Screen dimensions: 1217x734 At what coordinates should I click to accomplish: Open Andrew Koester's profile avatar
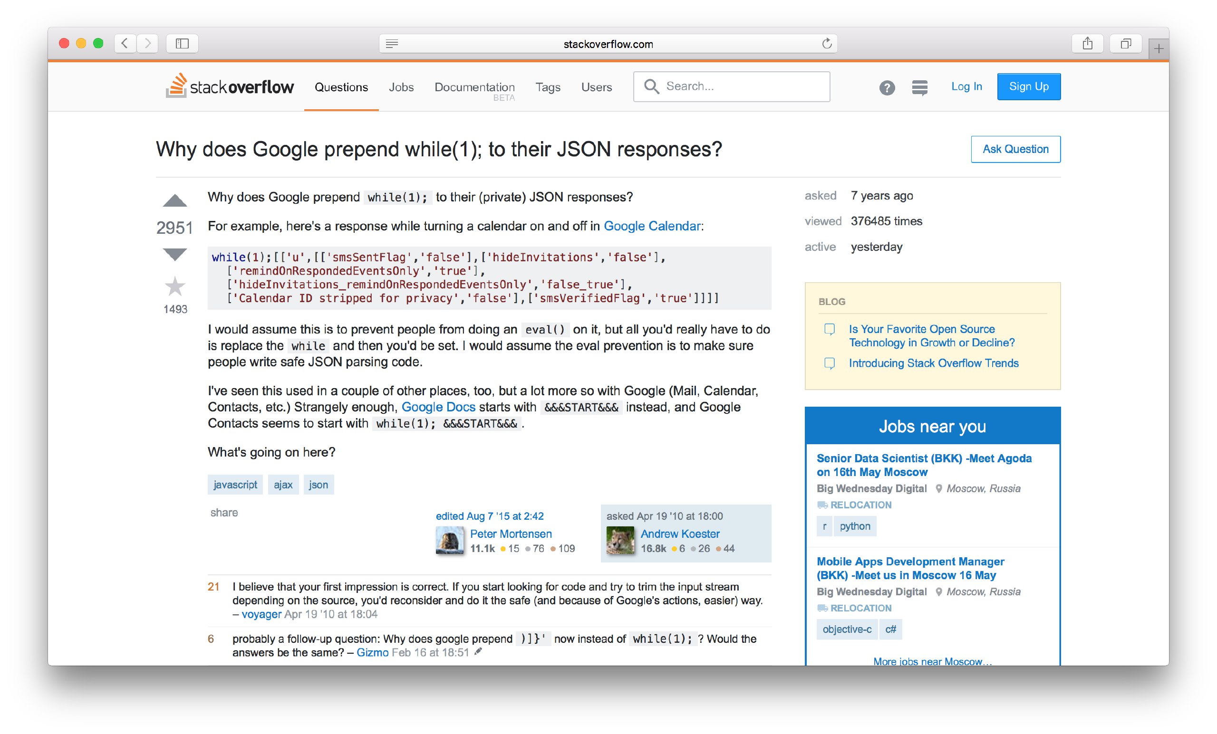pos(620,541)
